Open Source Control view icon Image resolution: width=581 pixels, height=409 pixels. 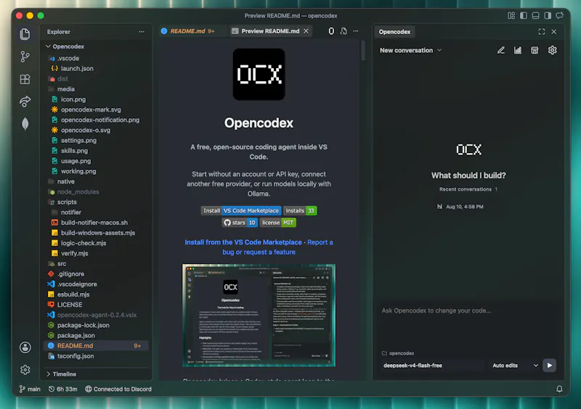coord(25,57)
